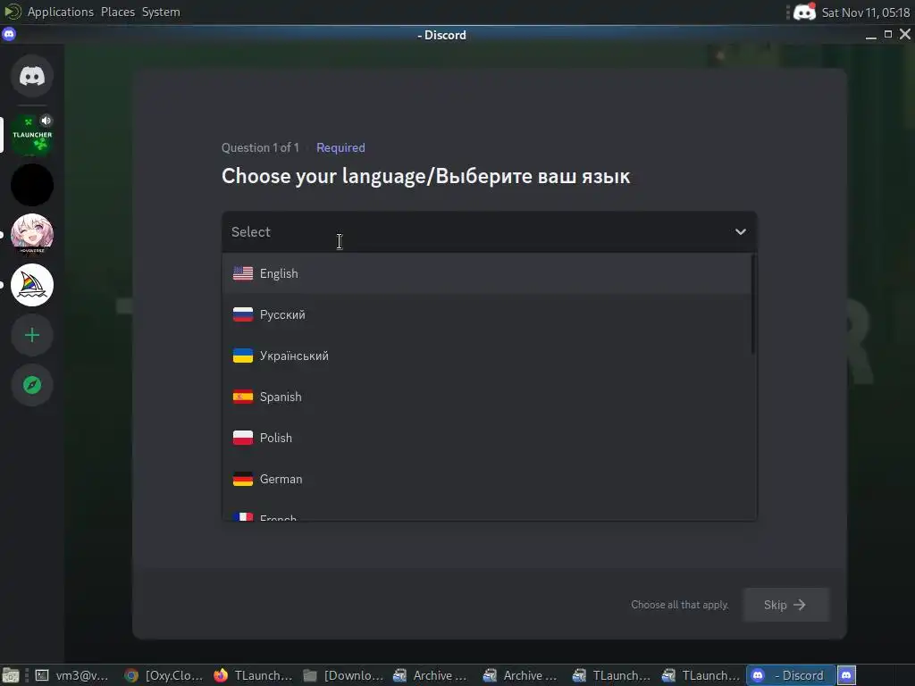Choose Український from the language list

[487, 356]
